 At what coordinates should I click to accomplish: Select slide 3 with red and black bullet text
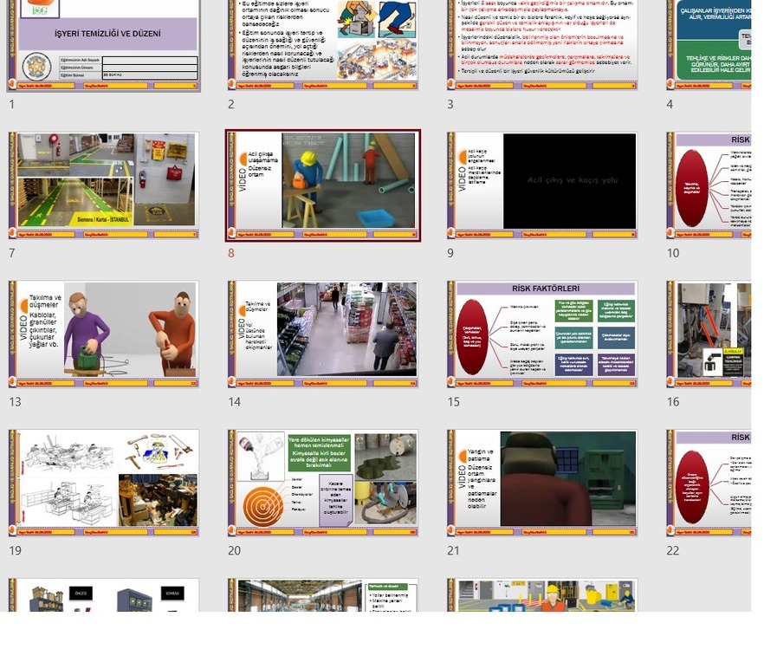[x=542, y=45]
